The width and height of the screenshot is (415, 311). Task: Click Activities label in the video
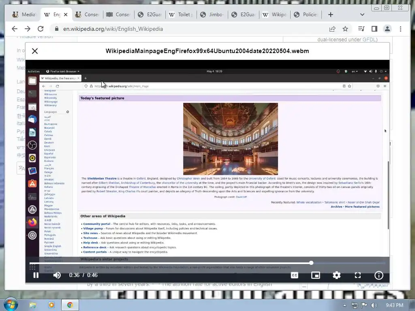pos(34,71)
